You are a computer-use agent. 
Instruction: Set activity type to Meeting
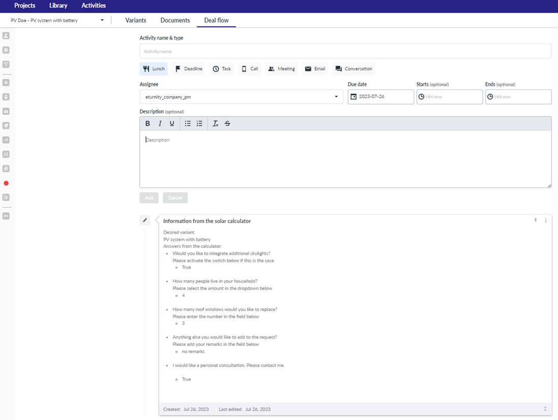pyautogui.click(x=281, y=69)
